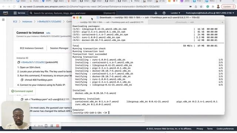
Task: Go to EC2 breadcrumb link
Action: tap(15, 21)
